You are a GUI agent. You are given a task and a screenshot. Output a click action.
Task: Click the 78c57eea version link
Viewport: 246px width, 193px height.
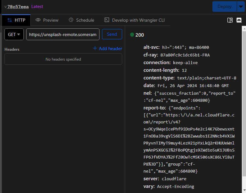tap(18, 7)
